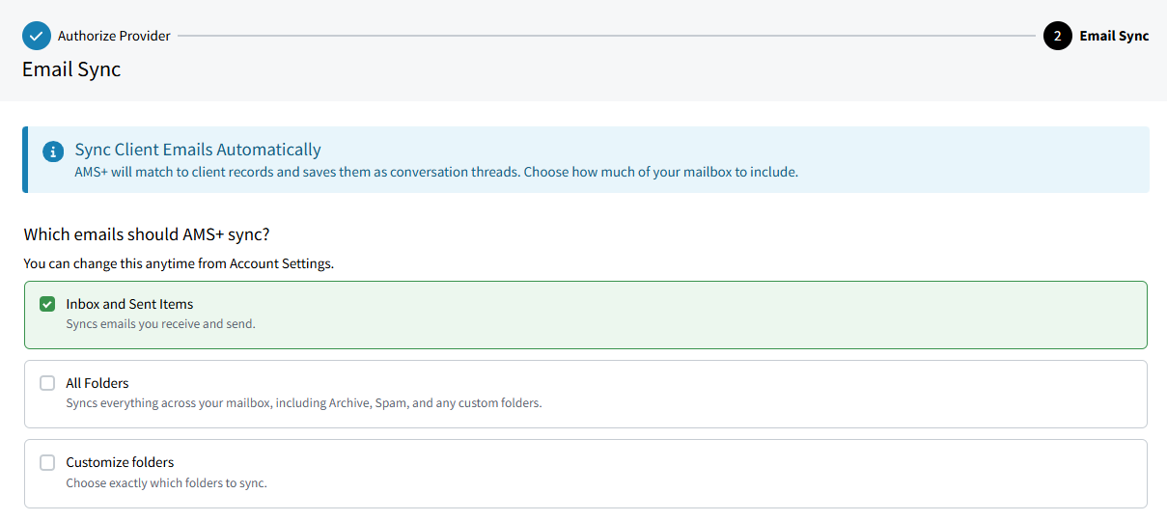The image size is (1167, 521).
Task: Click the Authorize Provider completed checkmark icon
Action: click(37, 36)
